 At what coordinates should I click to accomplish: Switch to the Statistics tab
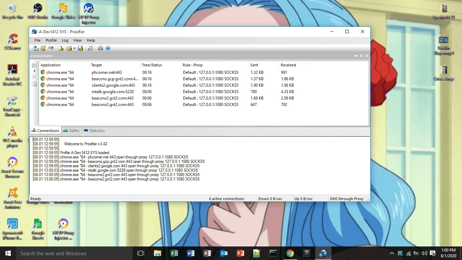point(94,131)
